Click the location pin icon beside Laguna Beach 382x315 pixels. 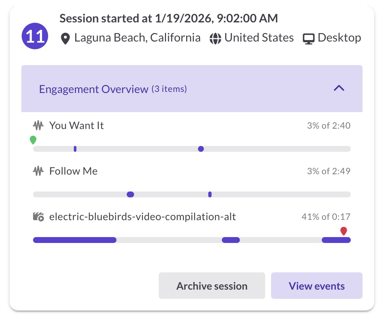pyautogui.click(x=65, y=38)
